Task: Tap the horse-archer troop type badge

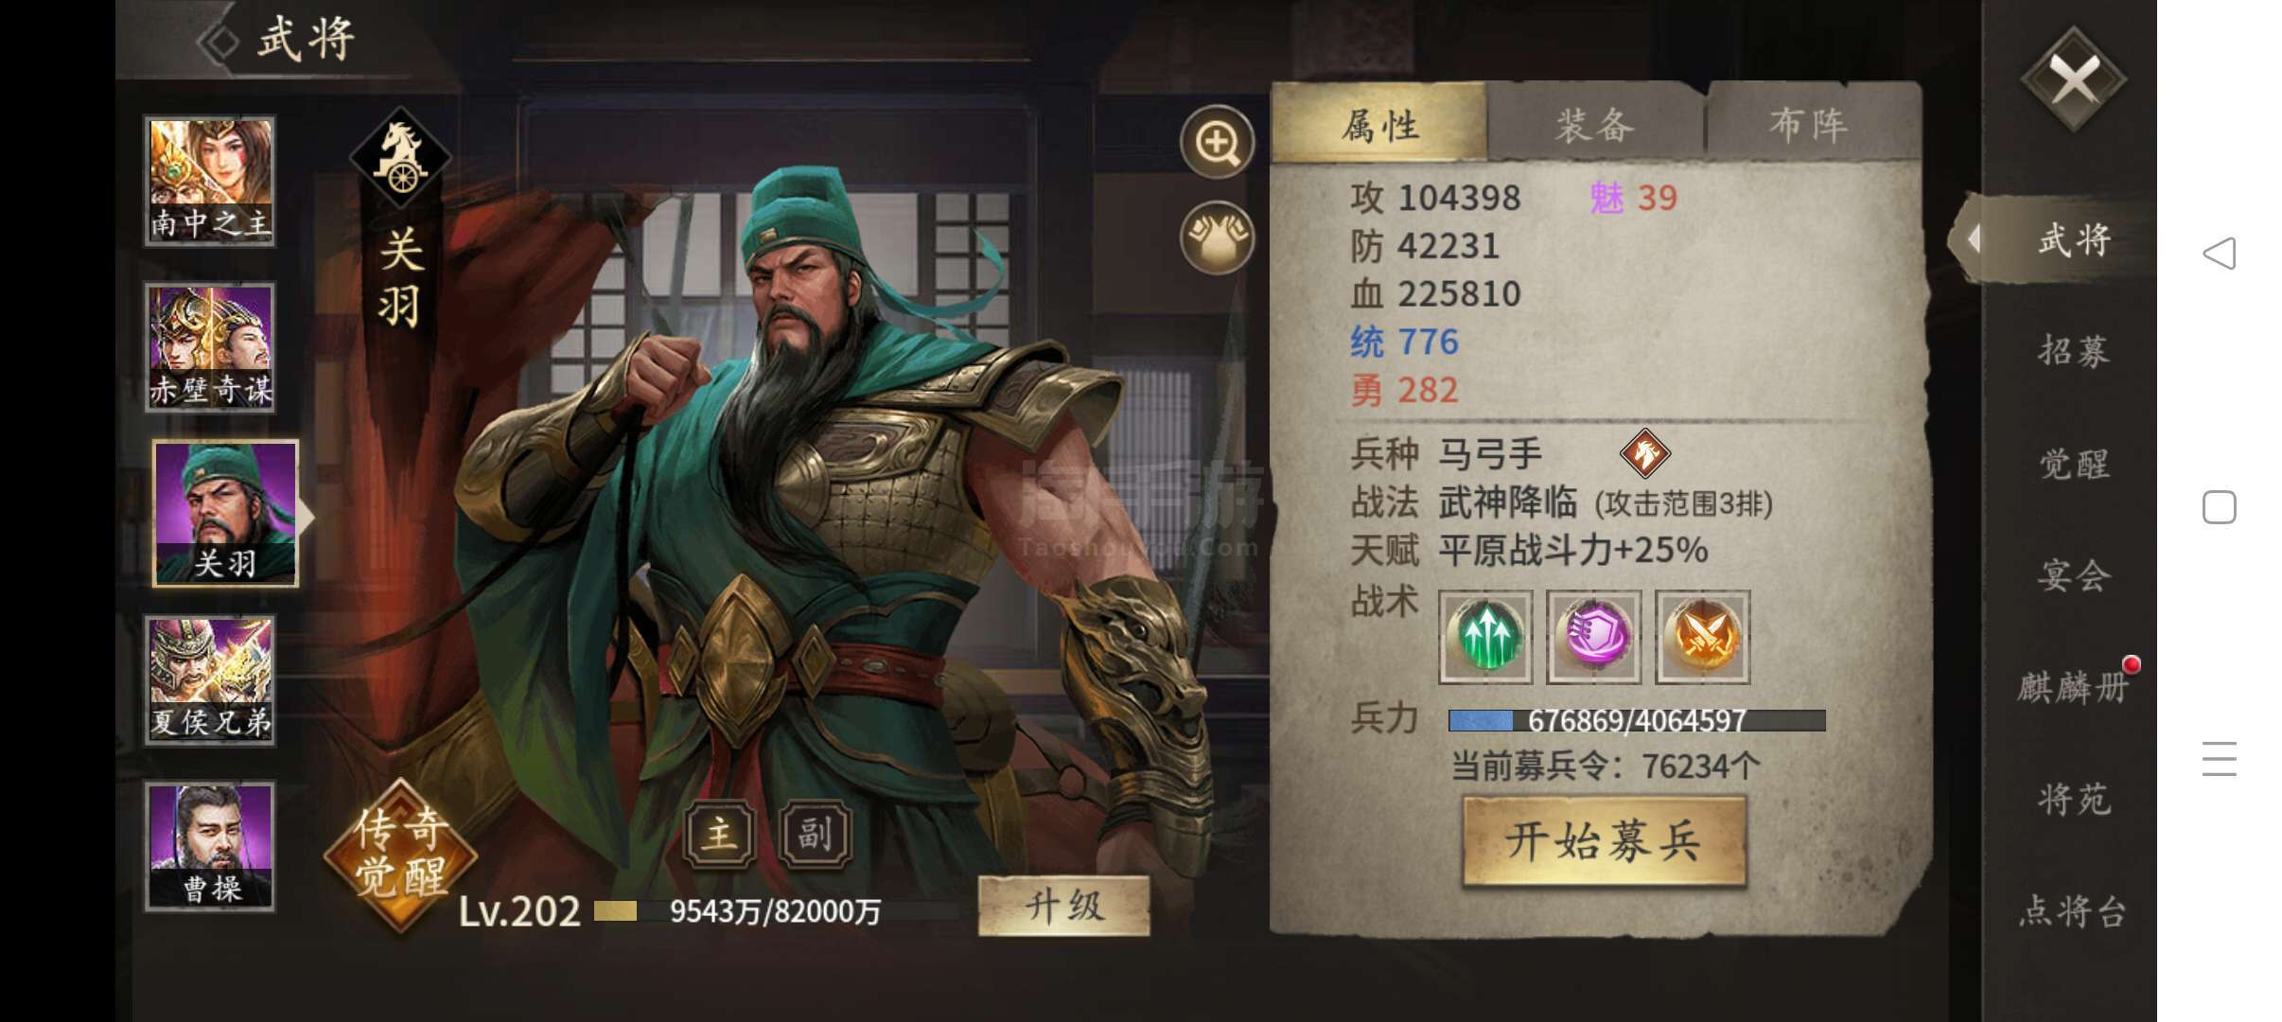Action: [x=1644, y=453]
